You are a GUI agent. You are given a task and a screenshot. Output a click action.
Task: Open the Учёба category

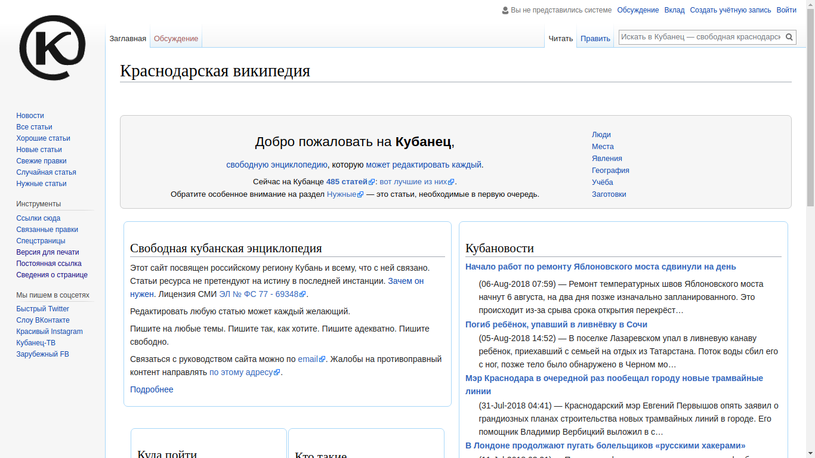(603, 182)
